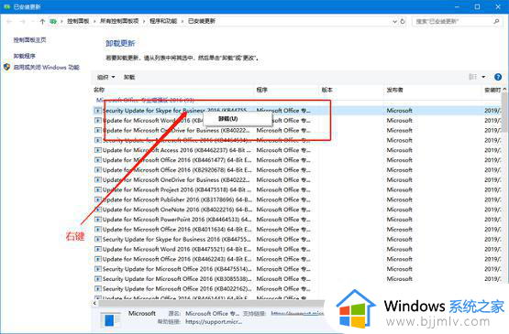The width and height of the screenshot is (509, 334).
Task: Click the 已安装更新 breadcrumb segment
Action: pyautogui.click(x=202, y=21)
